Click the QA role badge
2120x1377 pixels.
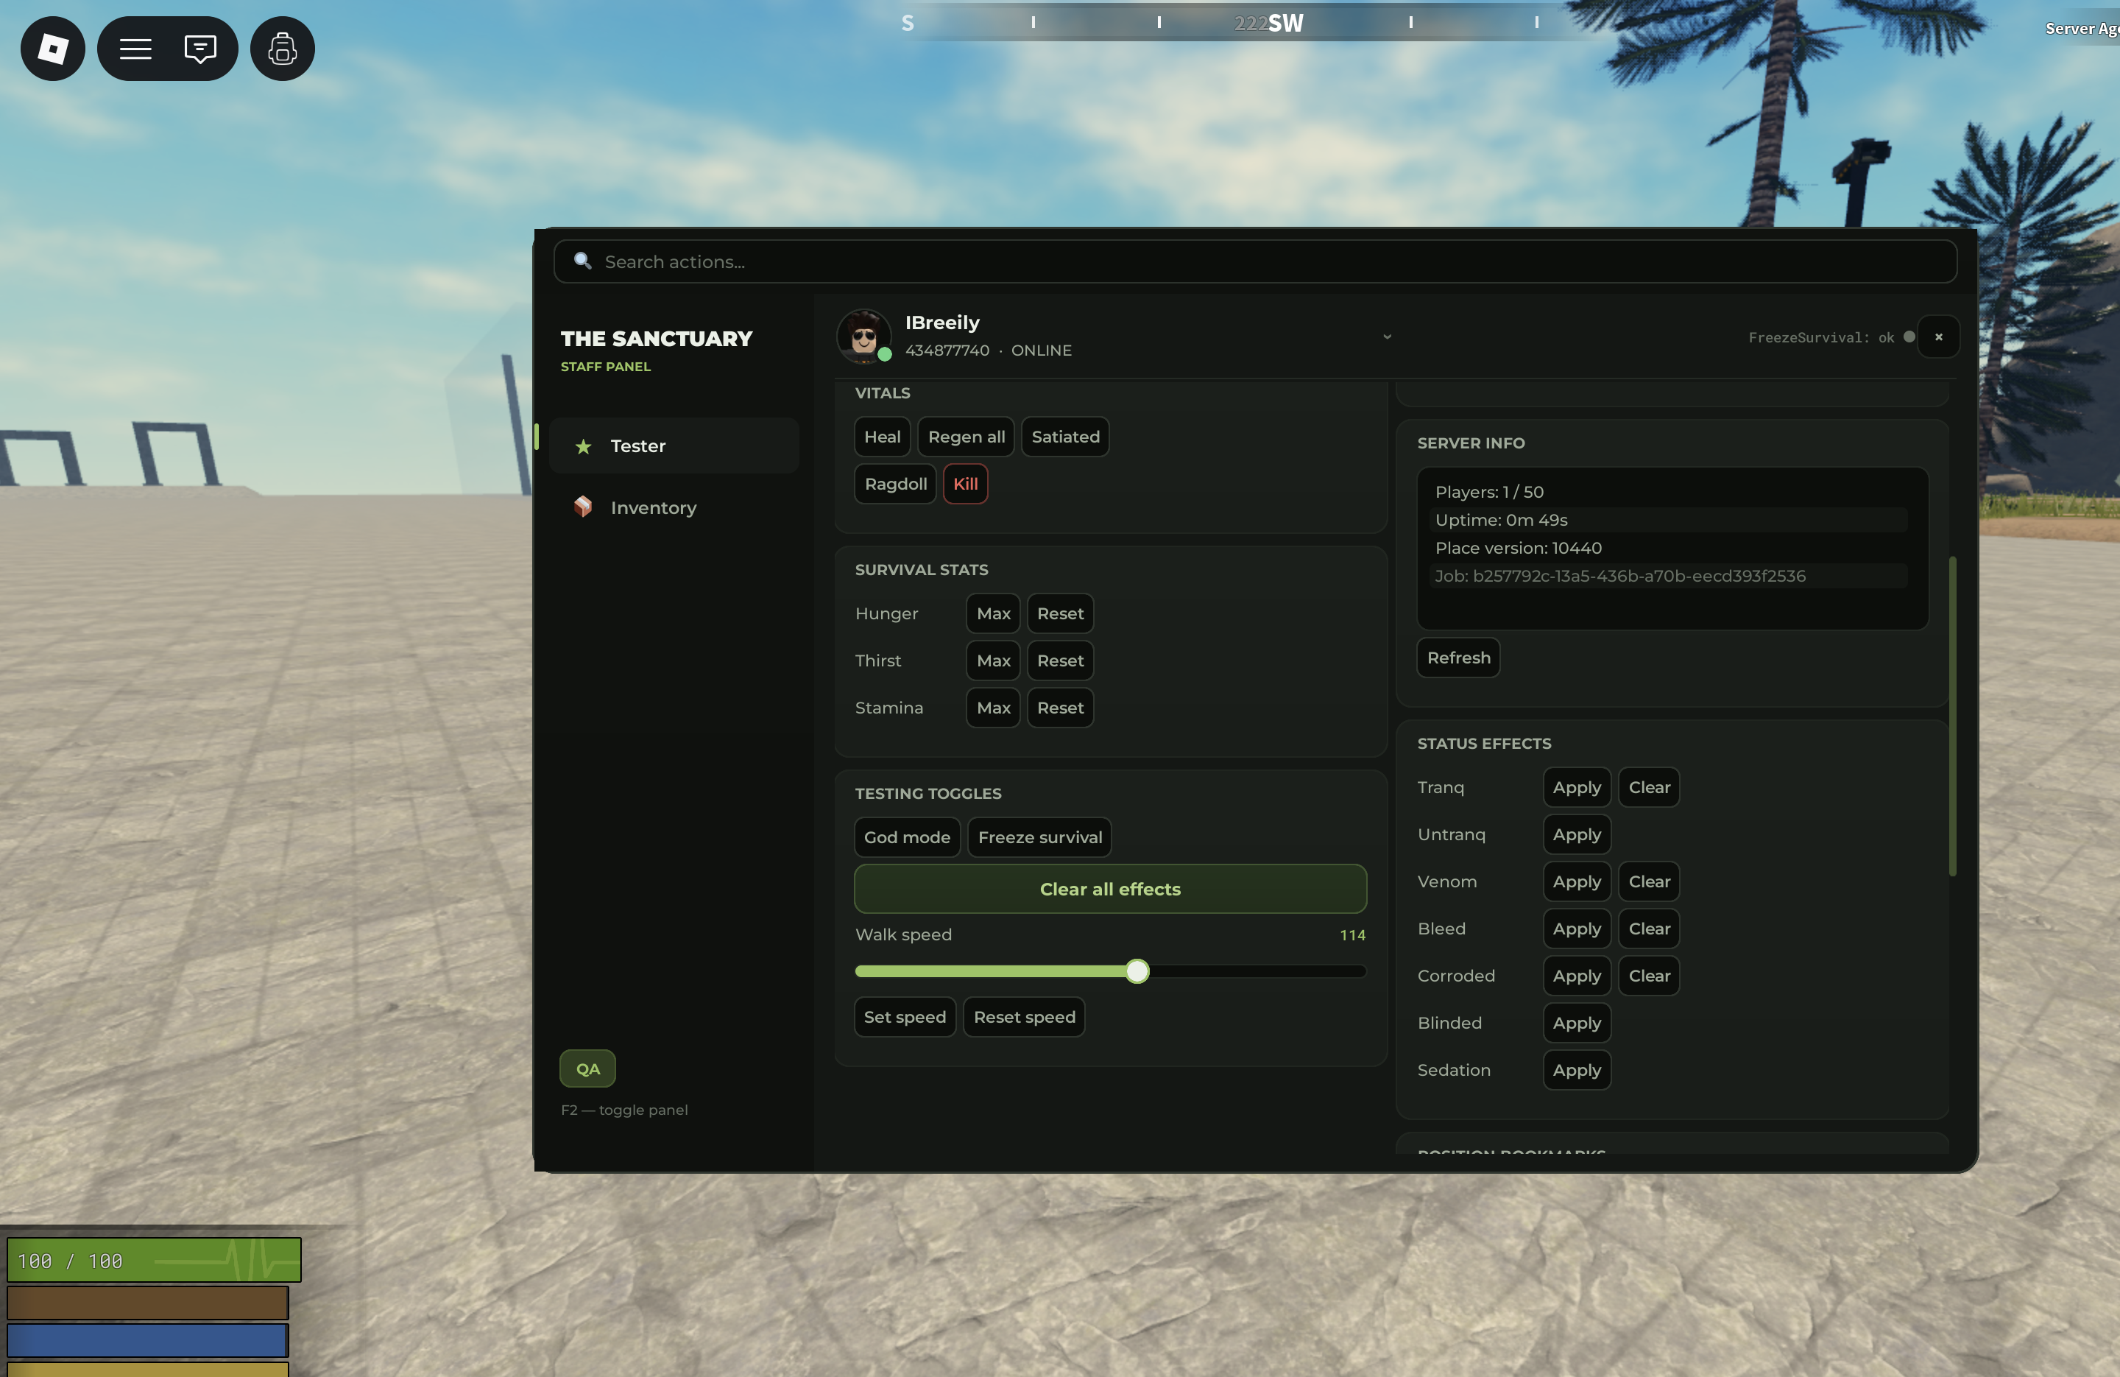point(588,1068)
